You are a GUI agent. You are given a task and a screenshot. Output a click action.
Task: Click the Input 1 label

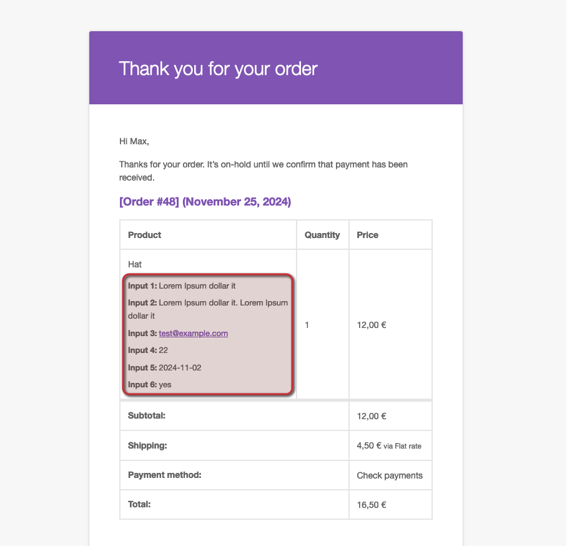(x=142, y=286)
